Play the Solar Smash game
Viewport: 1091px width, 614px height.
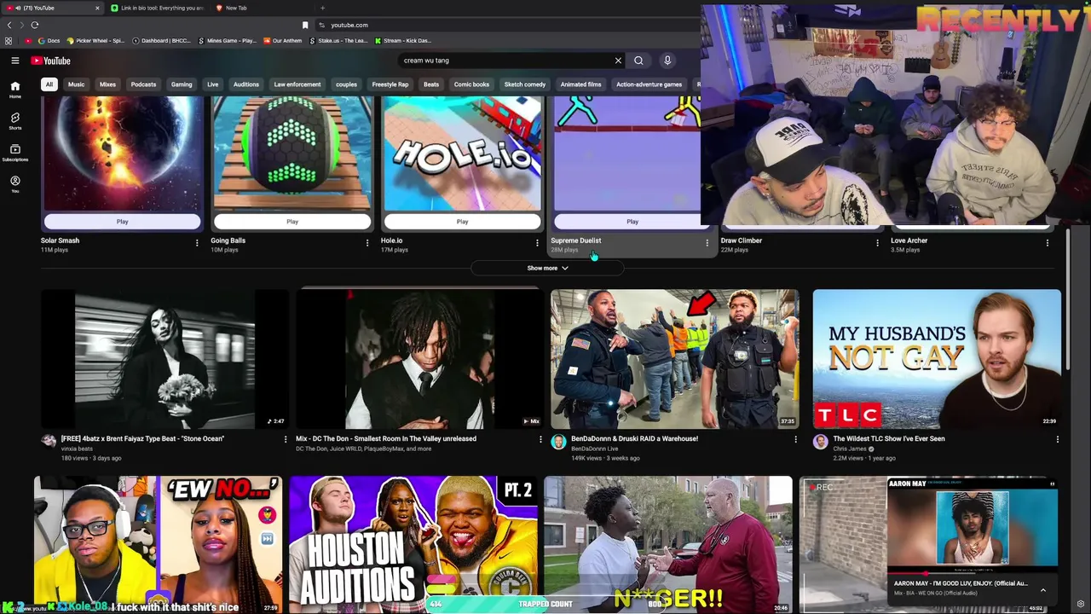122,222
